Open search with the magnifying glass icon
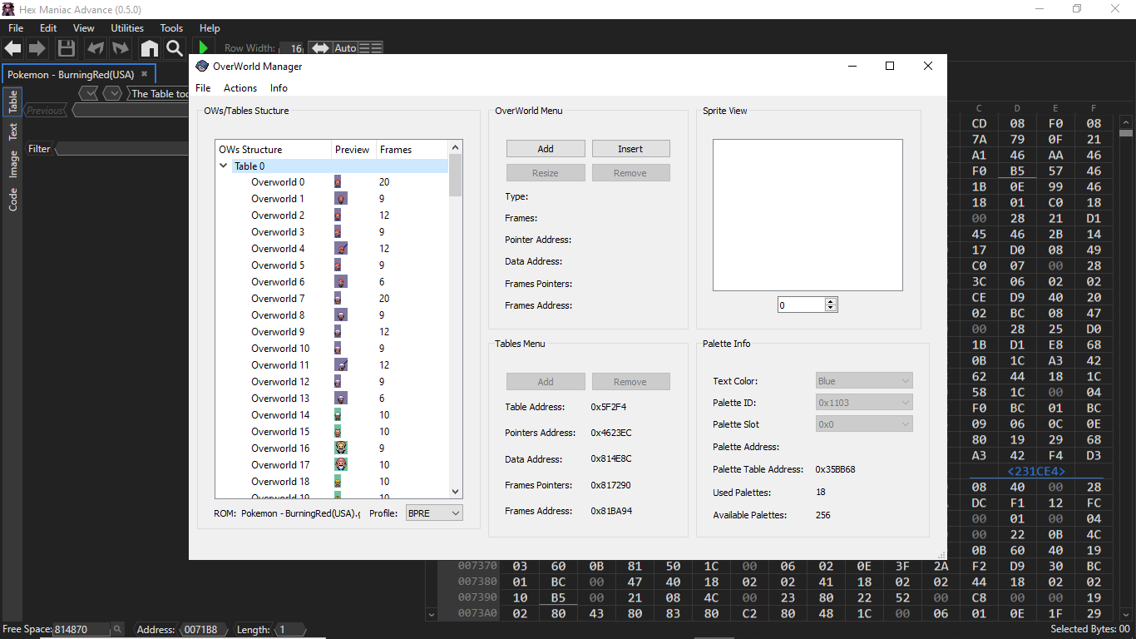The width and height of the screenshot is (1136, 639). tap(174, 48)
